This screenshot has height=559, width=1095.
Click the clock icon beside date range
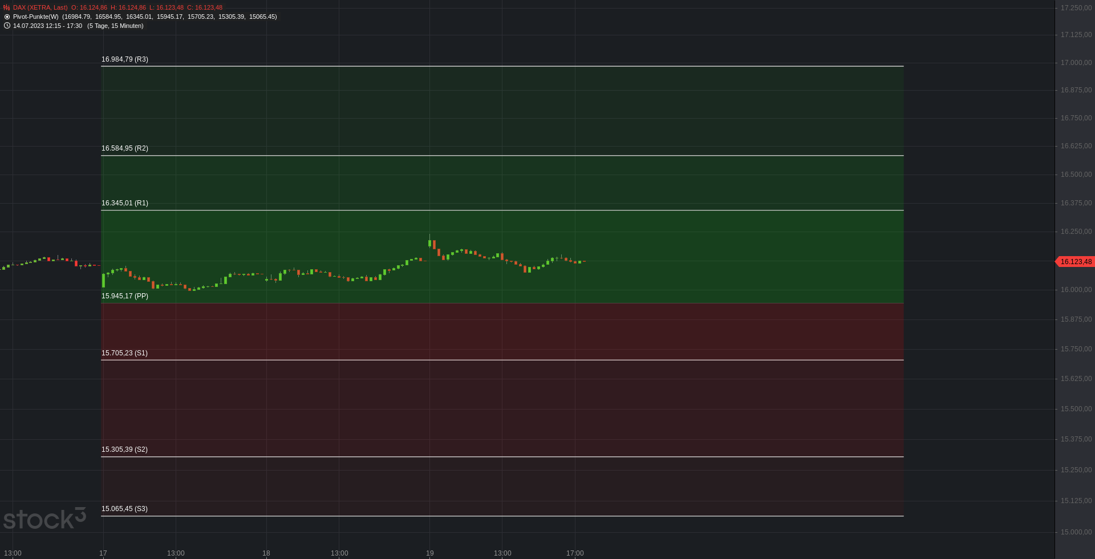(x=7, y=26)
